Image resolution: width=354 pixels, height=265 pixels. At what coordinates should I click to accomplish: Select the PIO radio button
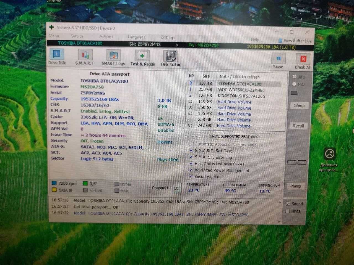coord(294,84)
